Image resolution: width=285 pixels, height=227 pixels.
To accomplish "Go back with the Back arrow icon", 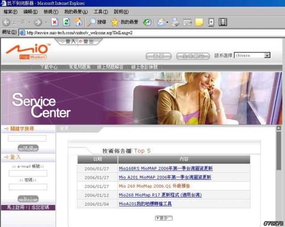I will [x=6, y=22].
